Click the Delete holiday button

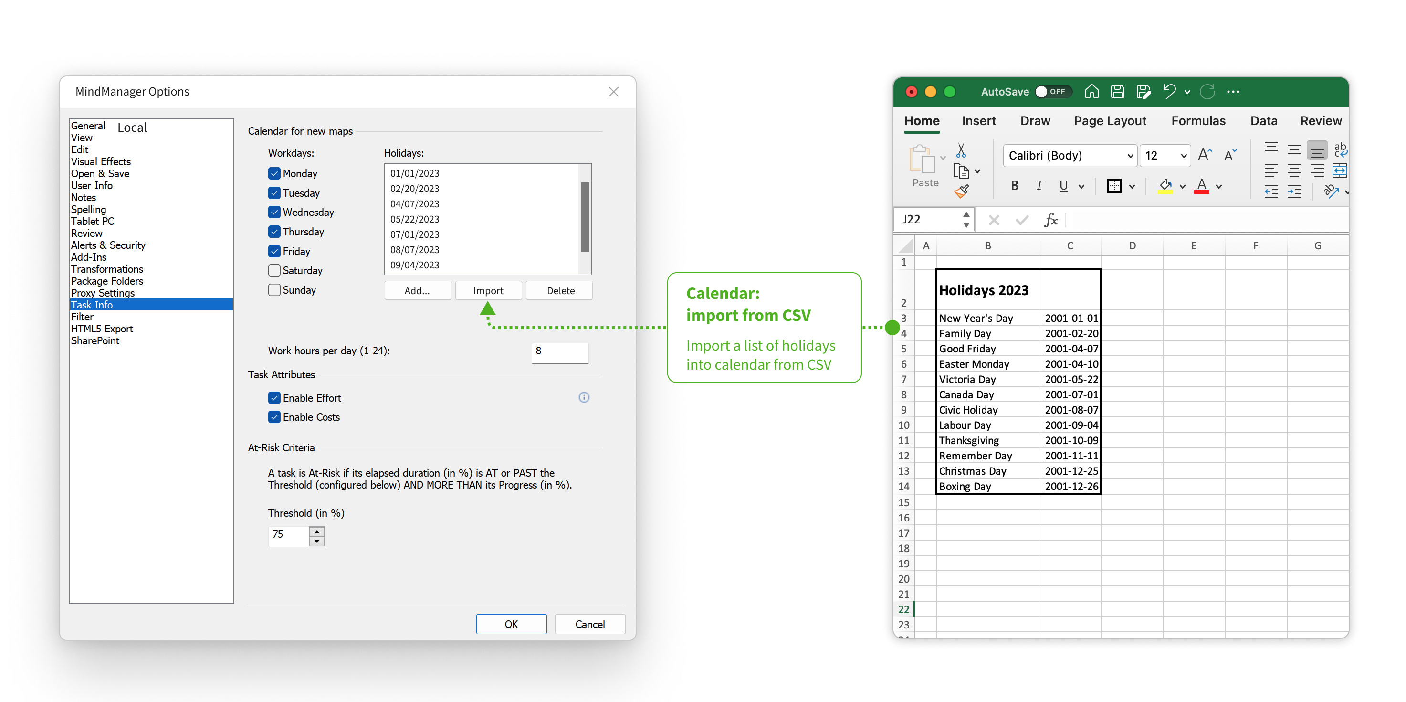[x=559, y=291]
